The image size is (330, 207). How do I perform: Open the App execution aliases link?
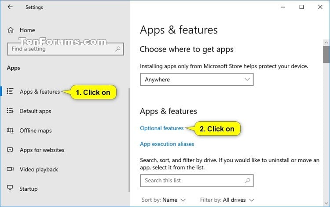click(x=167, y=144)
